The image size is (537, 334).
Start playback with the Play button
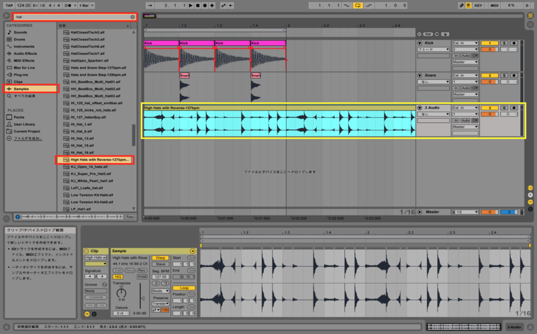(x=191, y=5)
